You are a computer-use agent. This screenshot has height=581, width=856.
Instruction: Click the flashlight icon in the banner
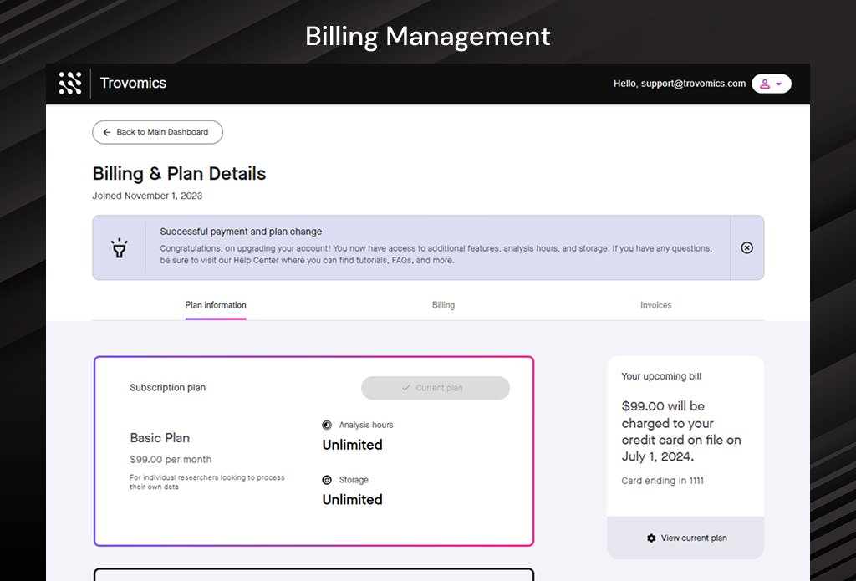pyautogui.click(x=120, y=248)
